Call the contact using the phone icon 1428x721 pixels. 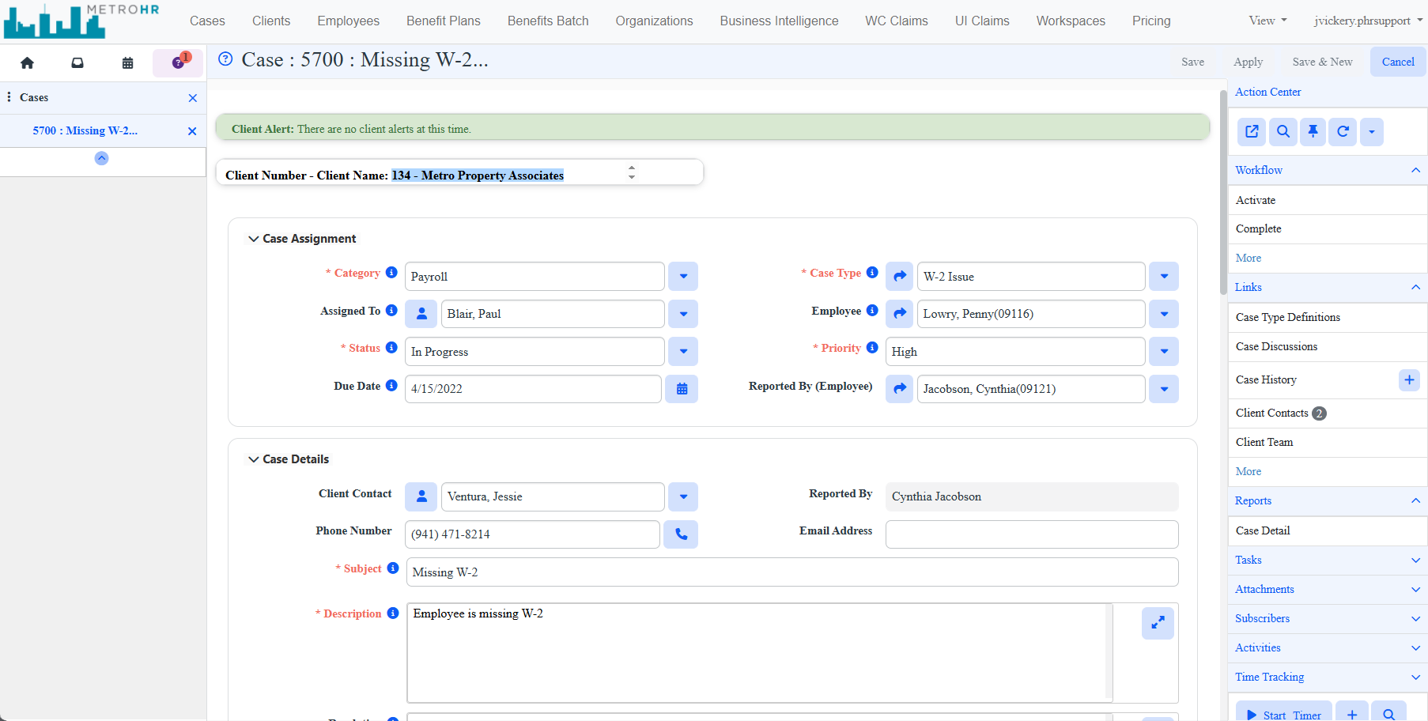click(681, 534)
